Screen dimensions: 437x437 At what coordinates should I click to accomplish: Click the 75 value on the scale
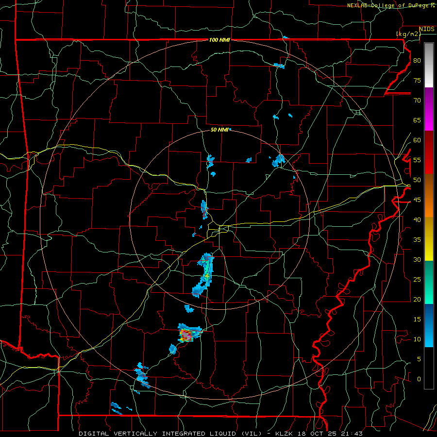(x=417, y=80)
